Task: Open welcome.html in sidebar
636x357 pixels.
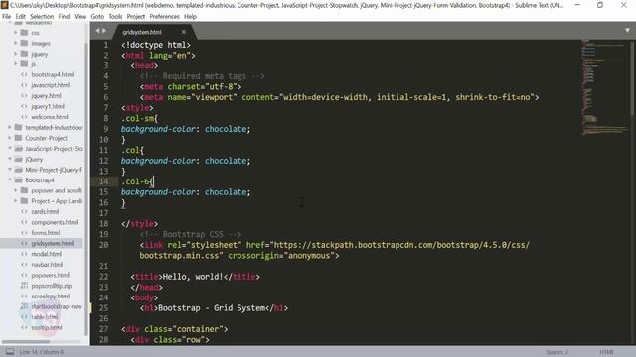Action: tap(50, 117)
